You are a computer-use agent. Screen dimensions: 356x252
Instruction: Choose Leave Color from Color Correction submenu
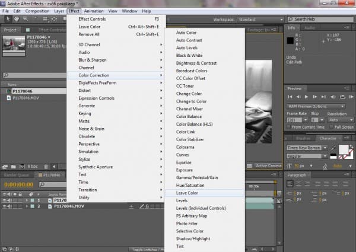tap(187, 193)
